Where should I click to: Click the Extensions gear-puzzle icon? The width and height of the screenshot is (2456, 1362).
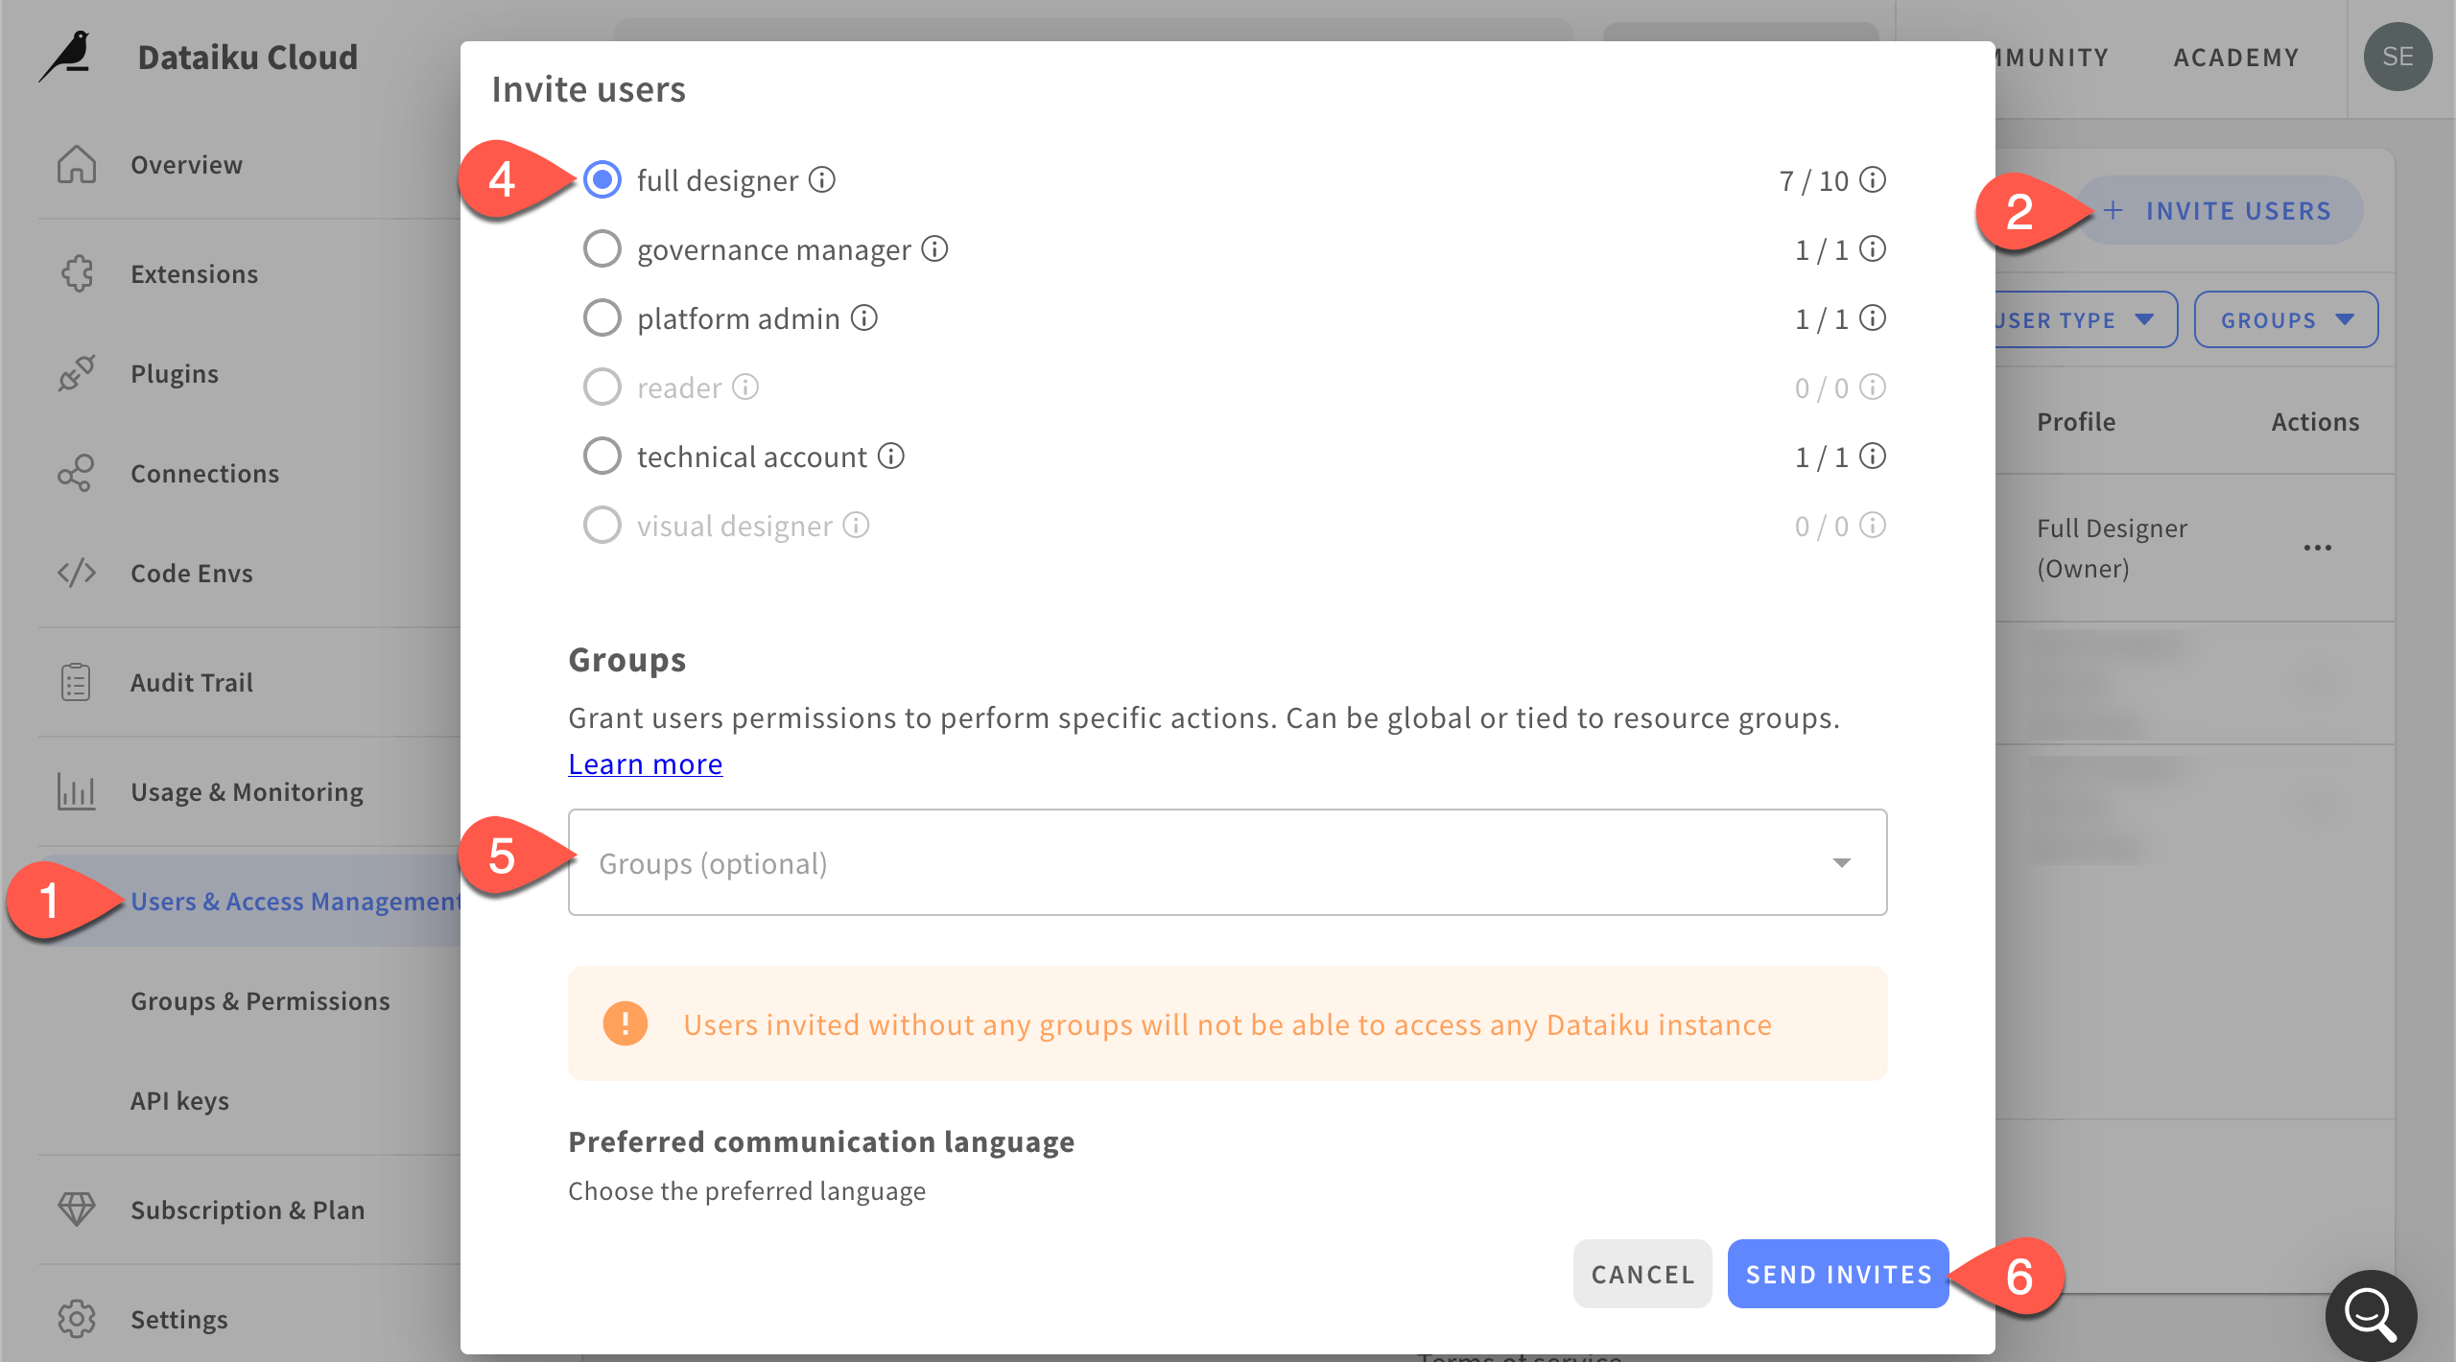[77, 273]
